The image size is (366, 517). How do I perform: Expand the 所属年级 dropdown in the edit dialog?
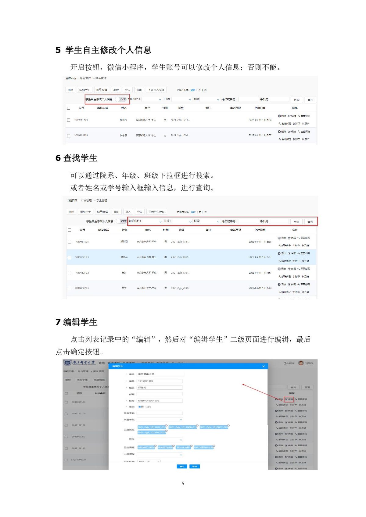click(x=160, y=420)
